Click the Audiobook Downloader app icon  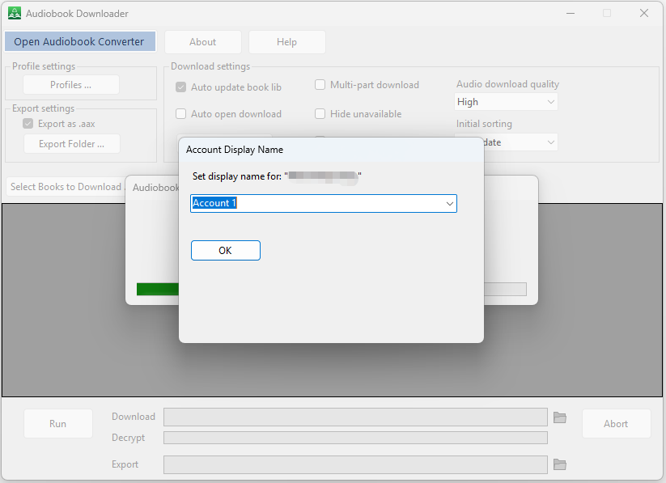click(15, 14)
